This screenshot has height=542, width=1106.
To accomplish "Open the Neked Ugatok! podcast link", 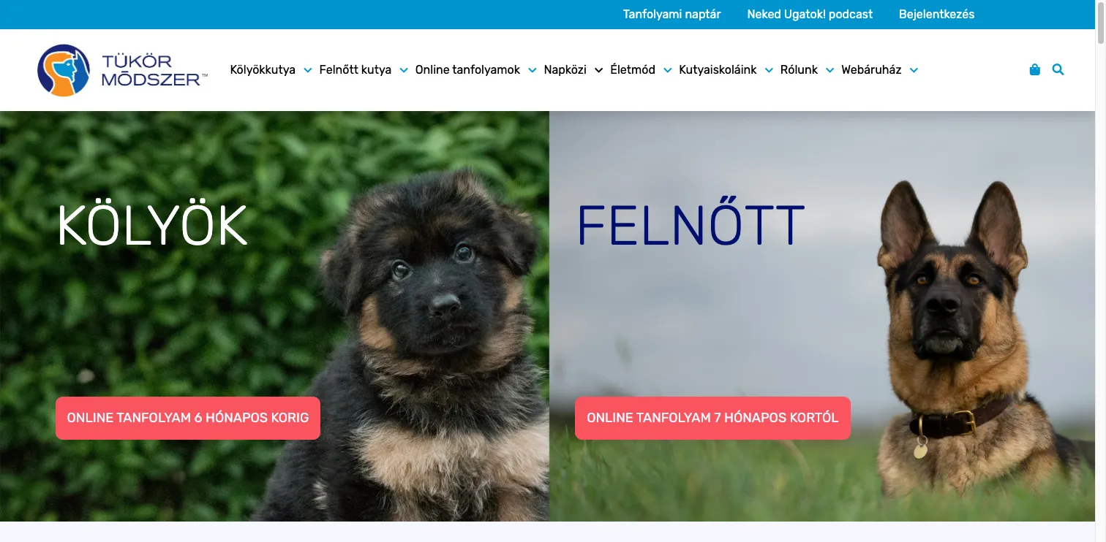I will (x=810, y=15).
